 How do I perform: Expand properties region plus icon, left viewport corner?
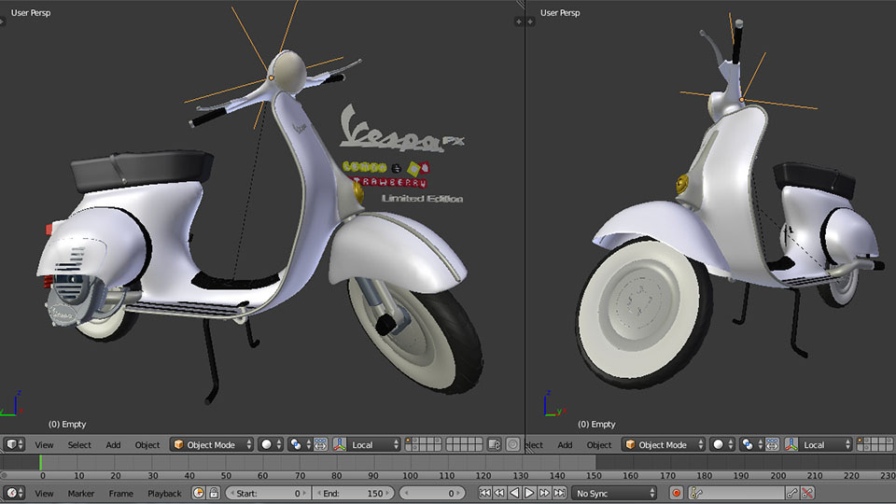click(519, 21)
